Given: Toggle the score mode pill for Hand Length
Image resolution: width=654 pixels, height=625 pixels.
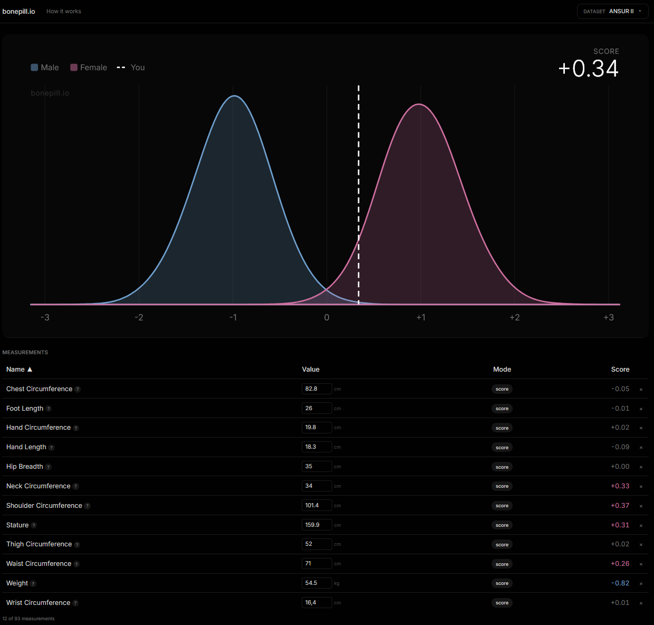Looking at the screenshot, I should (502, 448).
